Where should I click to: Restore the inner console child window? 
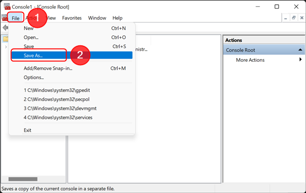coord(294,18)
